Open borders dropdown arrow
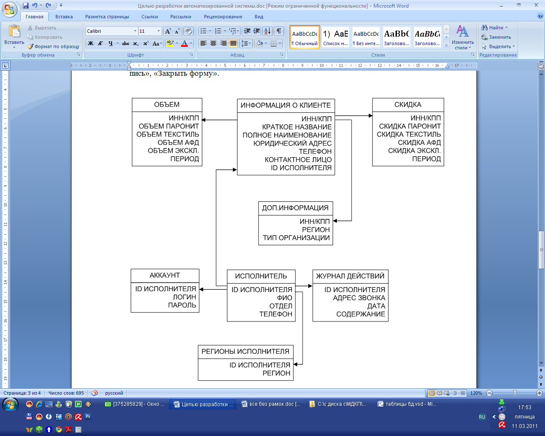The image size is (545, 436). [x=280, y=43]
